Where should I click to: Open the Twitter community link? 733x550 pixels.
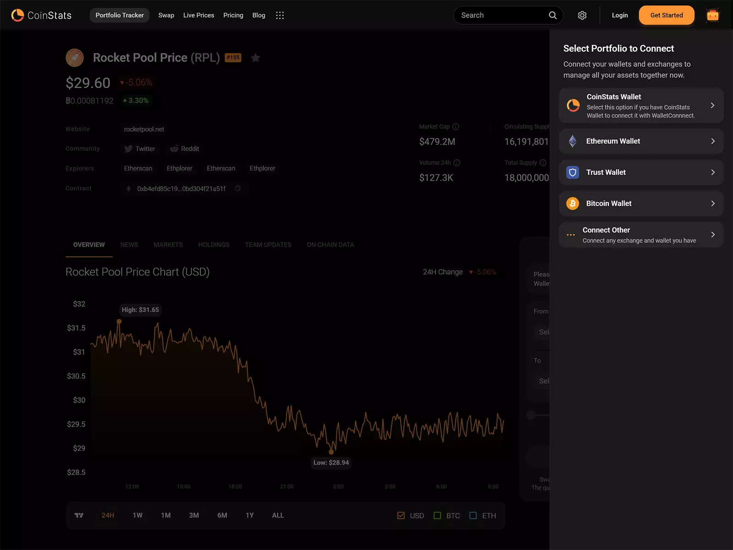140,149
